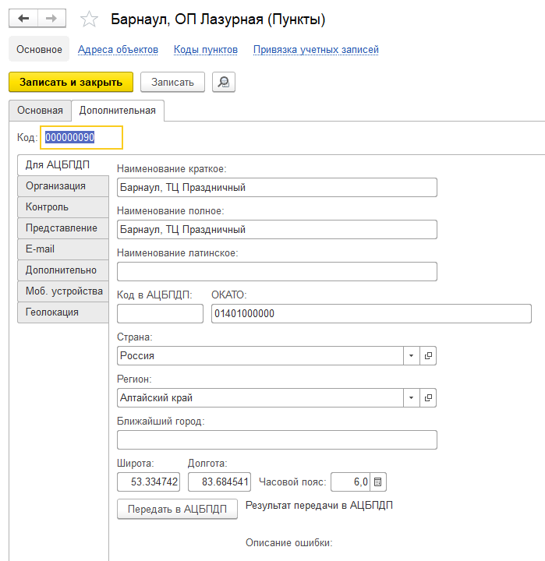This screenshot has width=545, height=561.
Task: Click the Передать в АЦБПДП button
Action: (x=177, y=509)
